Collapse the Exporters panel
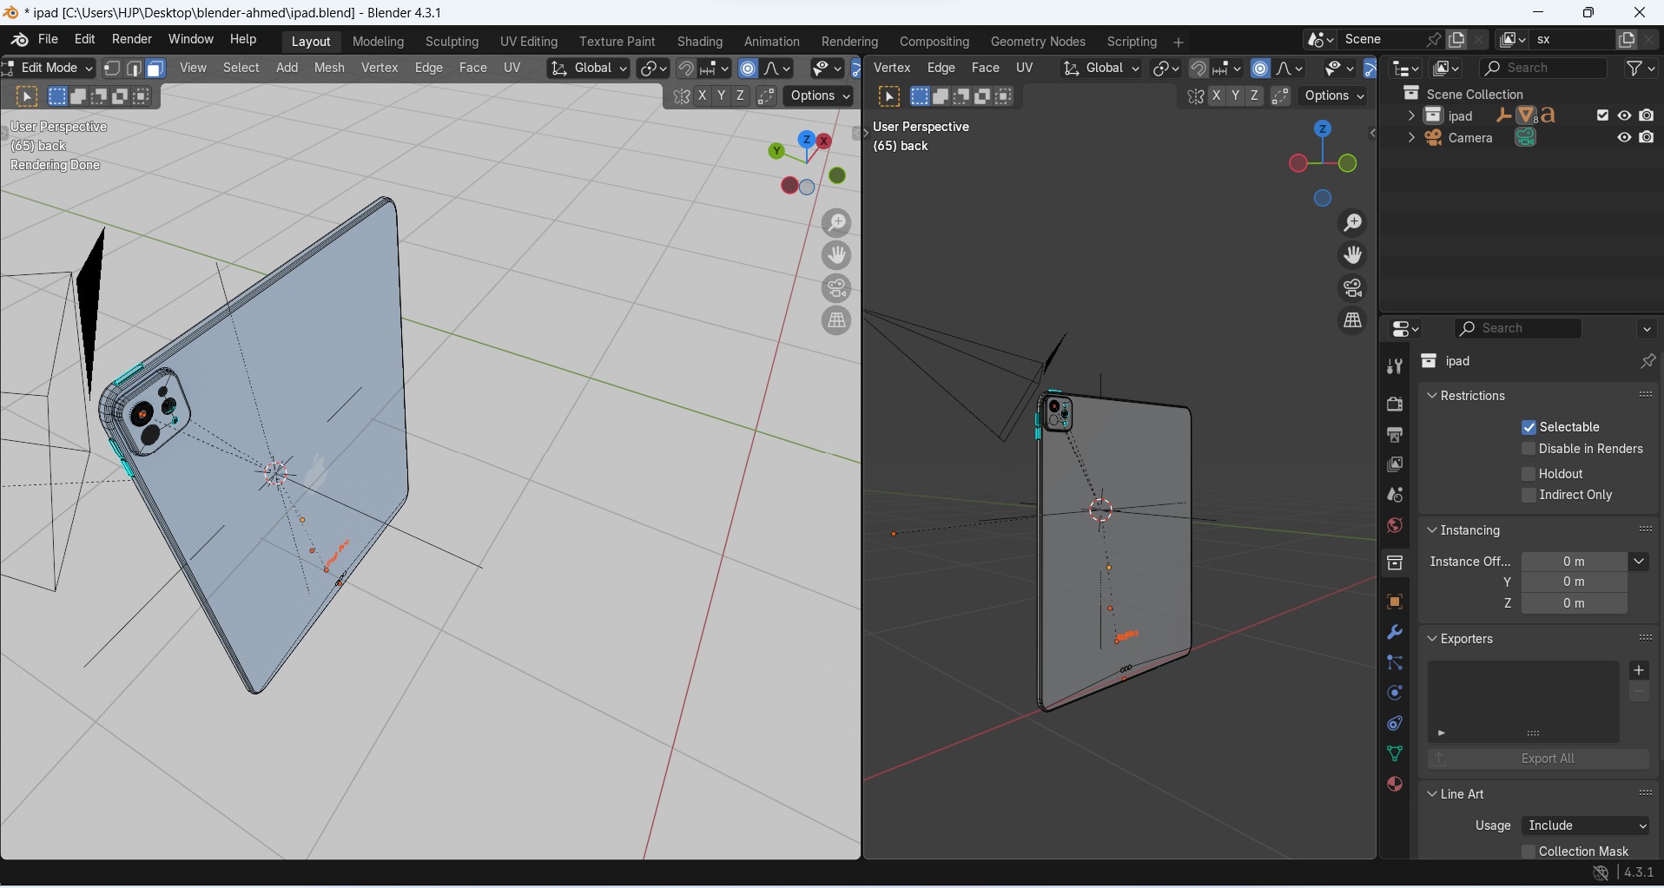 (x=1433, y=640)
